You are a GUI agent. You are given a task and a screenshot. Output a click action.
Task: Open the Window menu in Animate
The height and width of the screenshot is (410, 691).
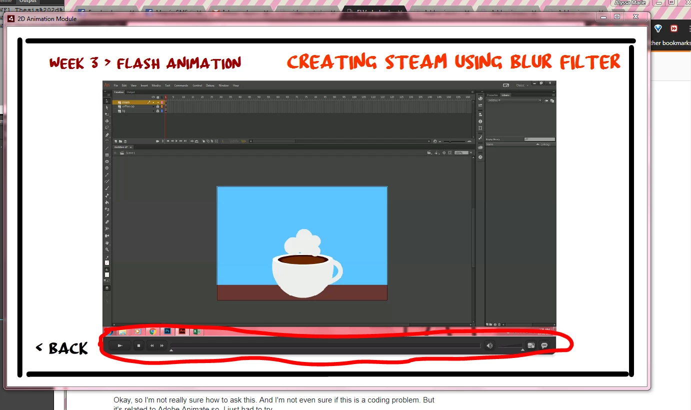point(223,85)
